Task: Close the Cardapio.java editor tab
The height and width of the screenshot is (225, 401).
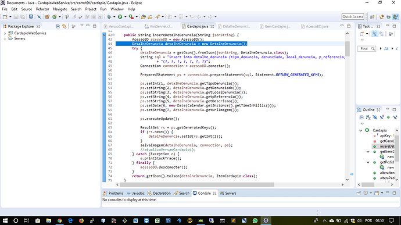Action: tap(212, 26)
